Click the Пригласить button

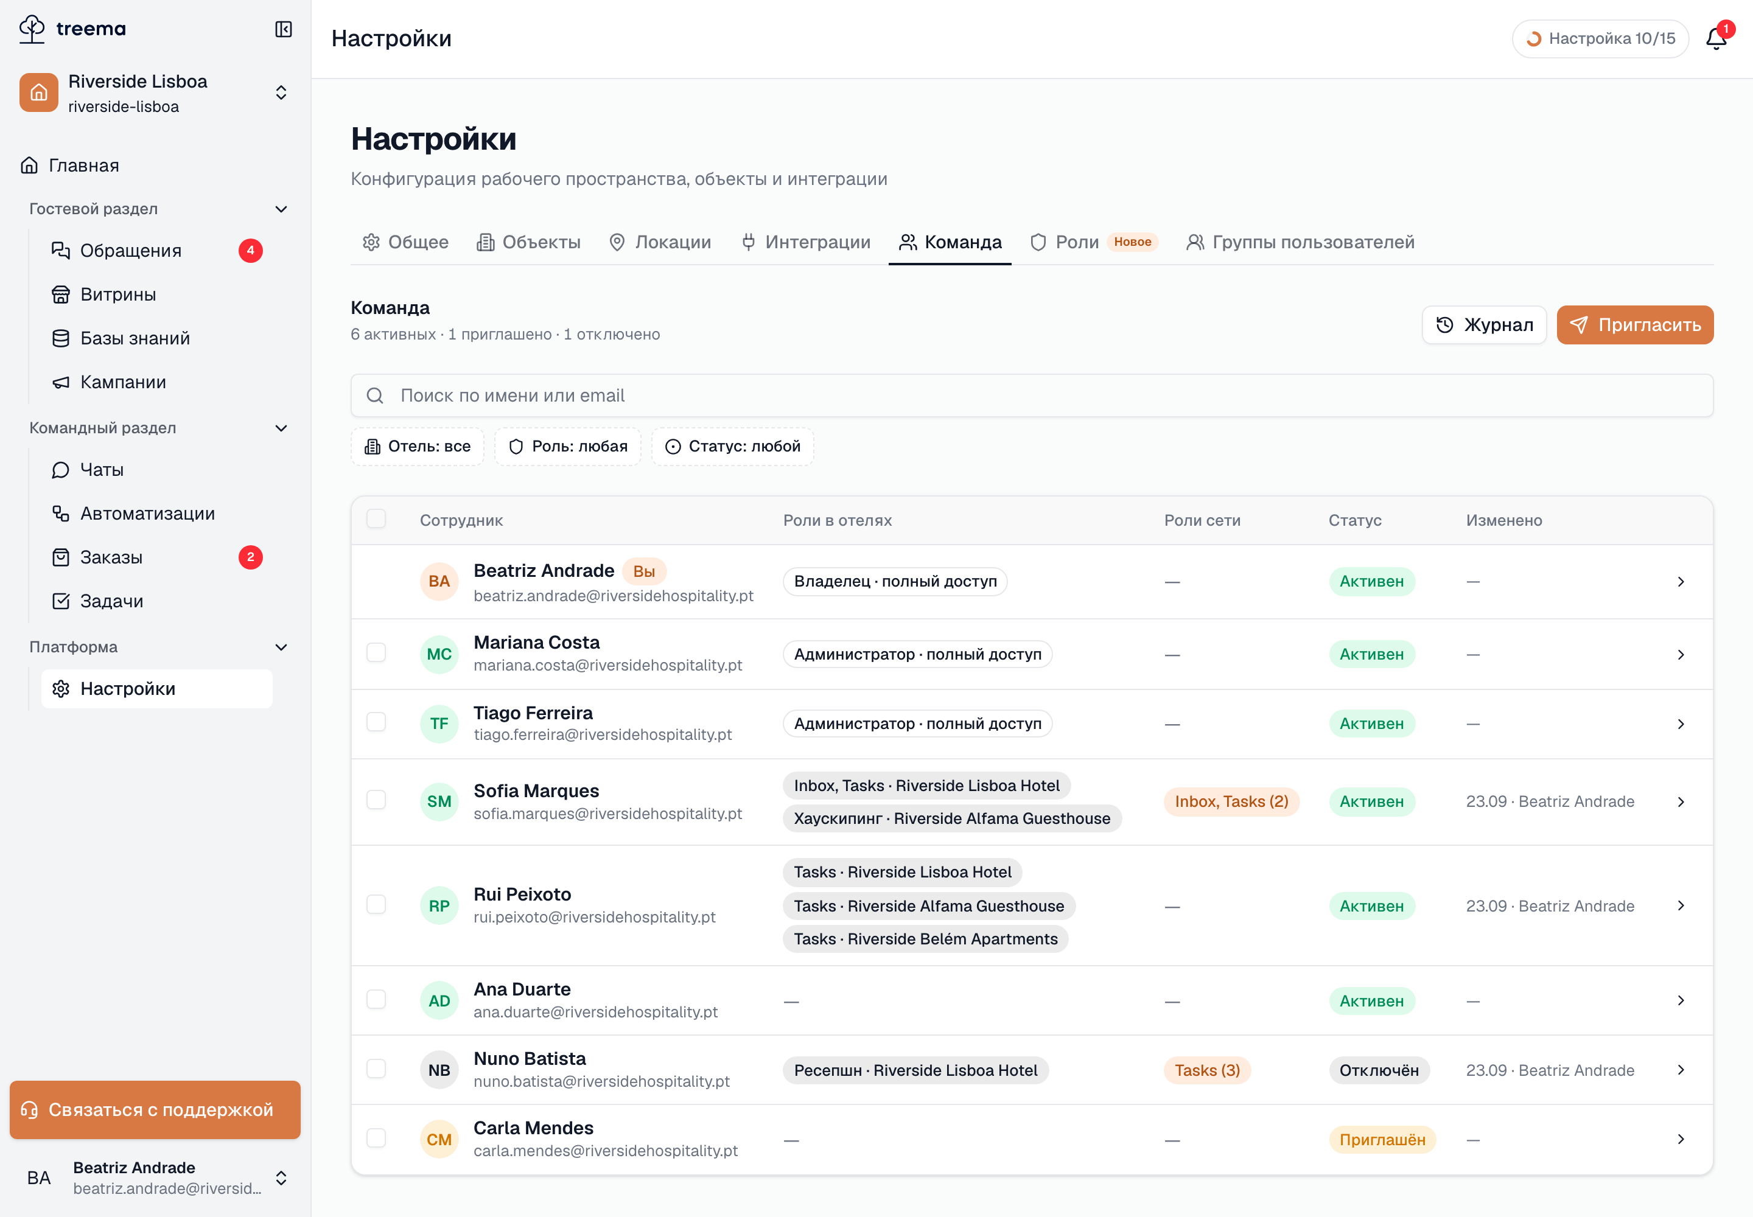[1635, 326]
